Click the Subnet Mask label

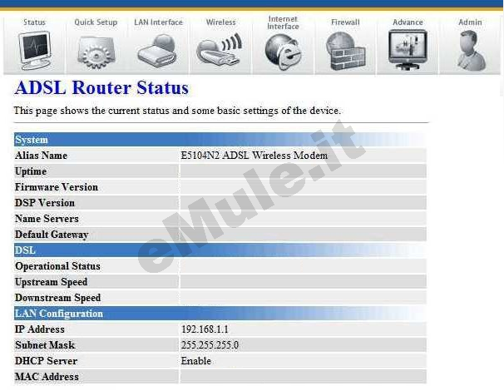click(45, 345)
